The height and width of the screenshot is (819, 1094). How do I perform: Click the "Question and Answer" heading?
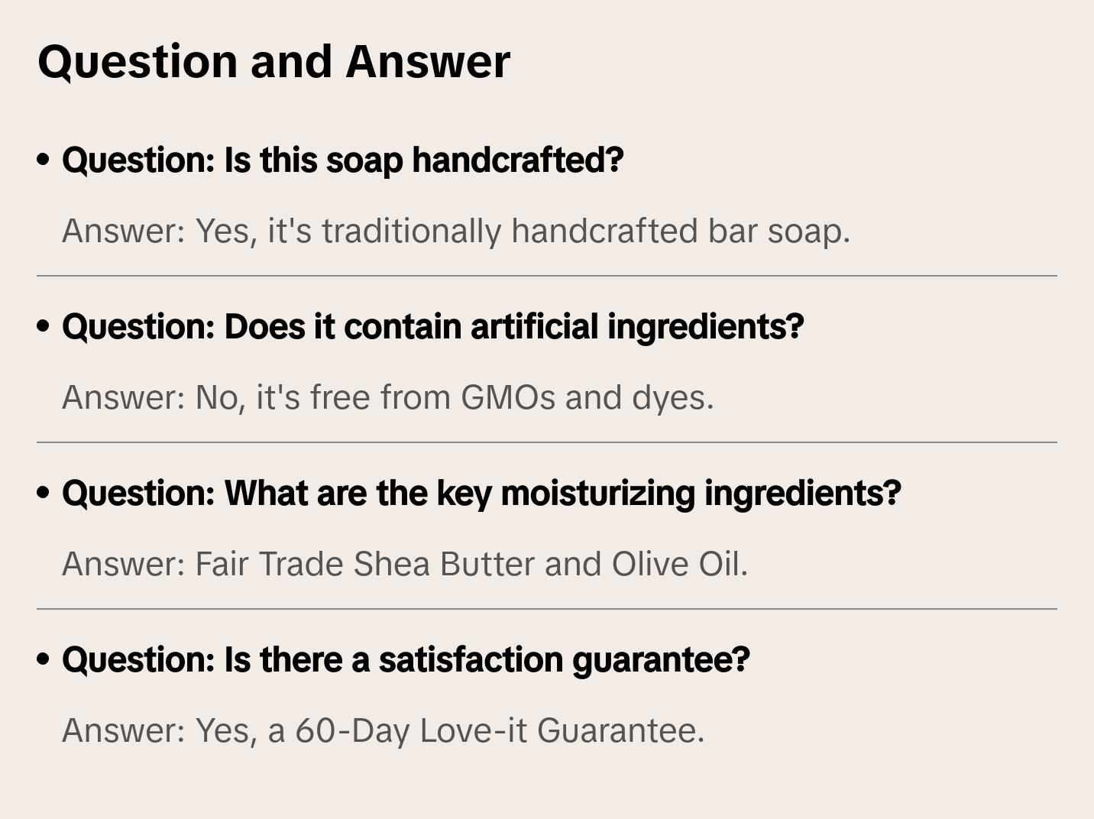pyautogui.click(x=273, y=61)
